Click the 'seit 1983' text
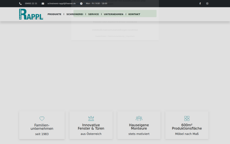 pyautogui.click(x=42, y=134)
